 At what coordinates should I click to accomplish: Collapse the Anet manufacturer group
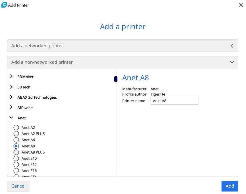(11, 118)
